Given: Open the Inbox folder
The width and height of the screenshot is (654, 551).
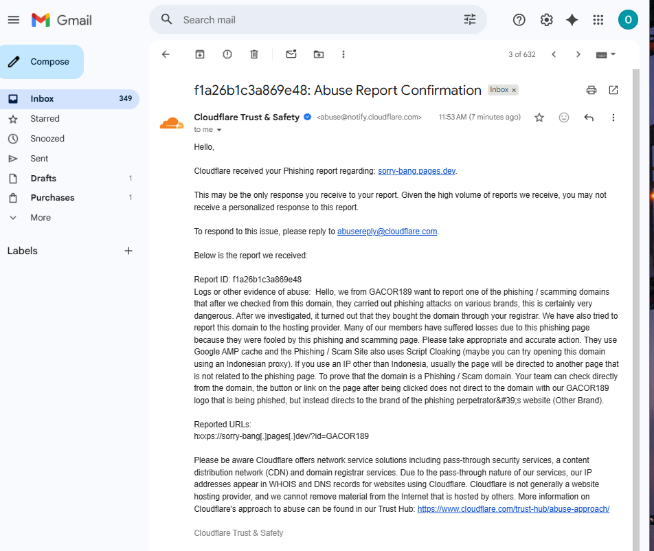Looking at the screenshot, I should 69,99.
